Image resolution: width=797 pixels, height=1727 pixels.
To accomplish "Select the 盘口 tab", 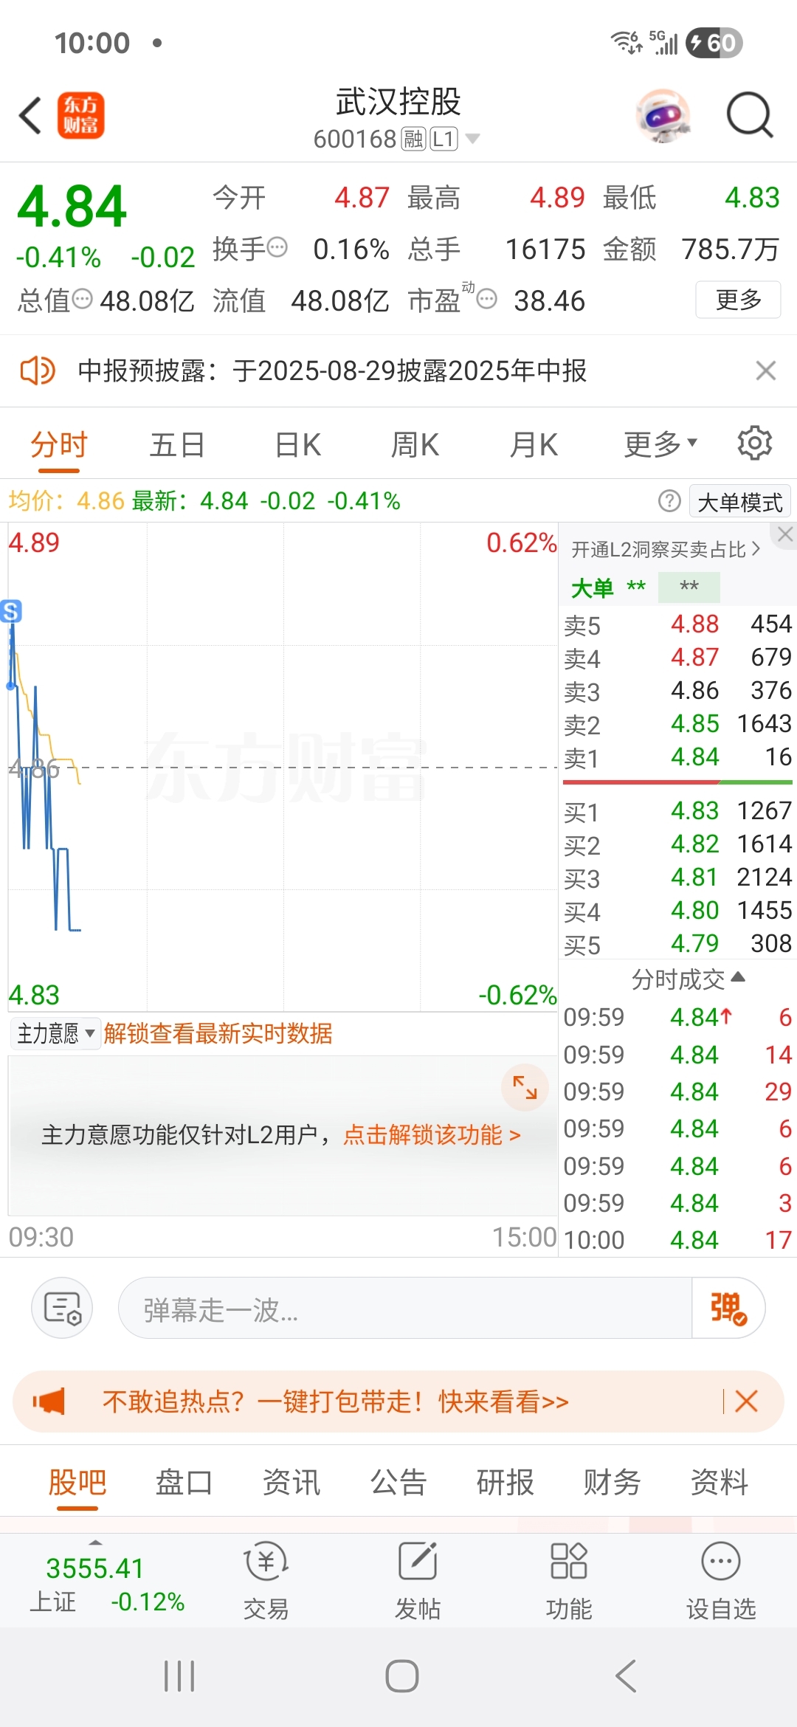I will click(184, 1482).
